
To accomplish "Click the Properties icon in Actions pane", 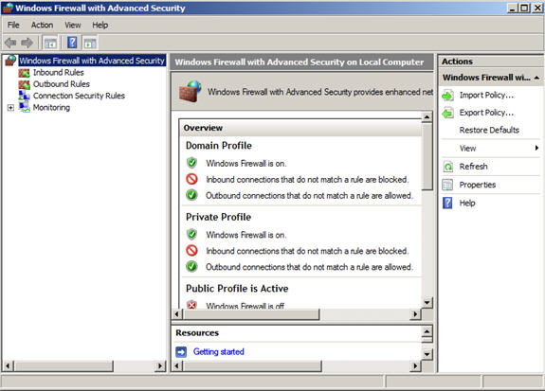I will coord(447,185).
